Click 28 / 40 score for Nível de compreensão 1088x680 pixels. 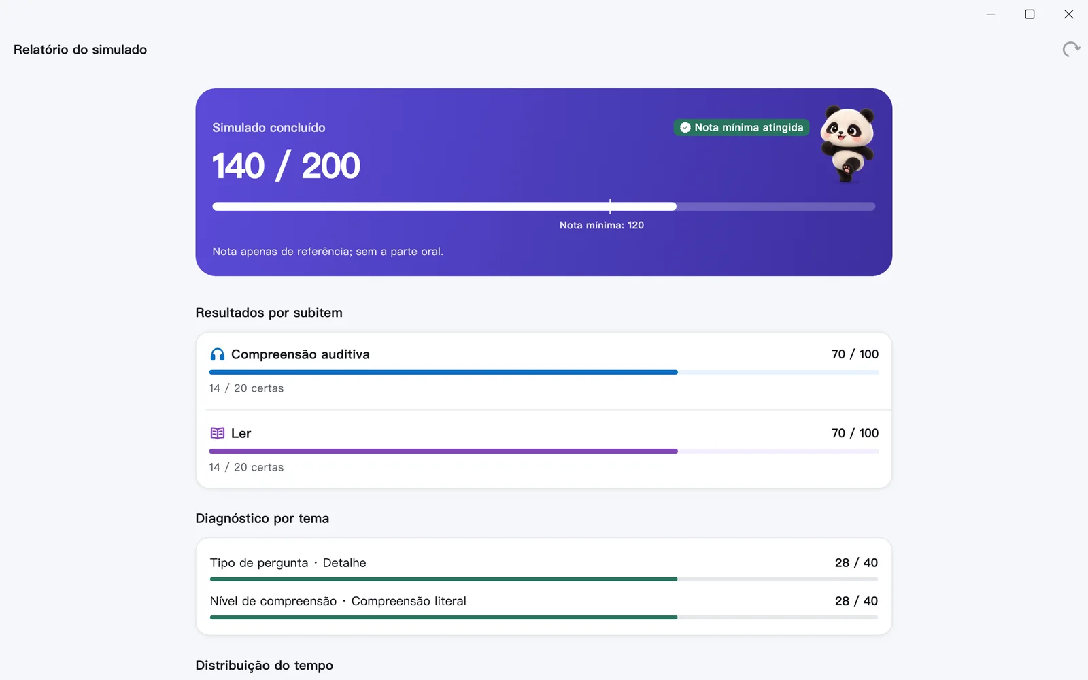pyautogui.click(x=856, y=601)
